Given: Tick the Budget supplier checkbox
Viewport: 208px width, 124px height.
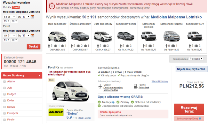Looking at the screenshot, I should pos(4,94).
